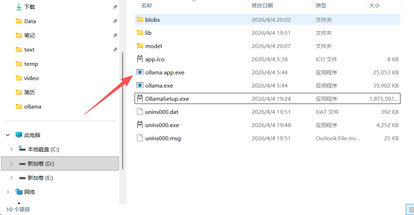The height and width of the screenshot is (215, 414).
Task: Click the temp folder icon in sidebar
Action: point(19,64)
